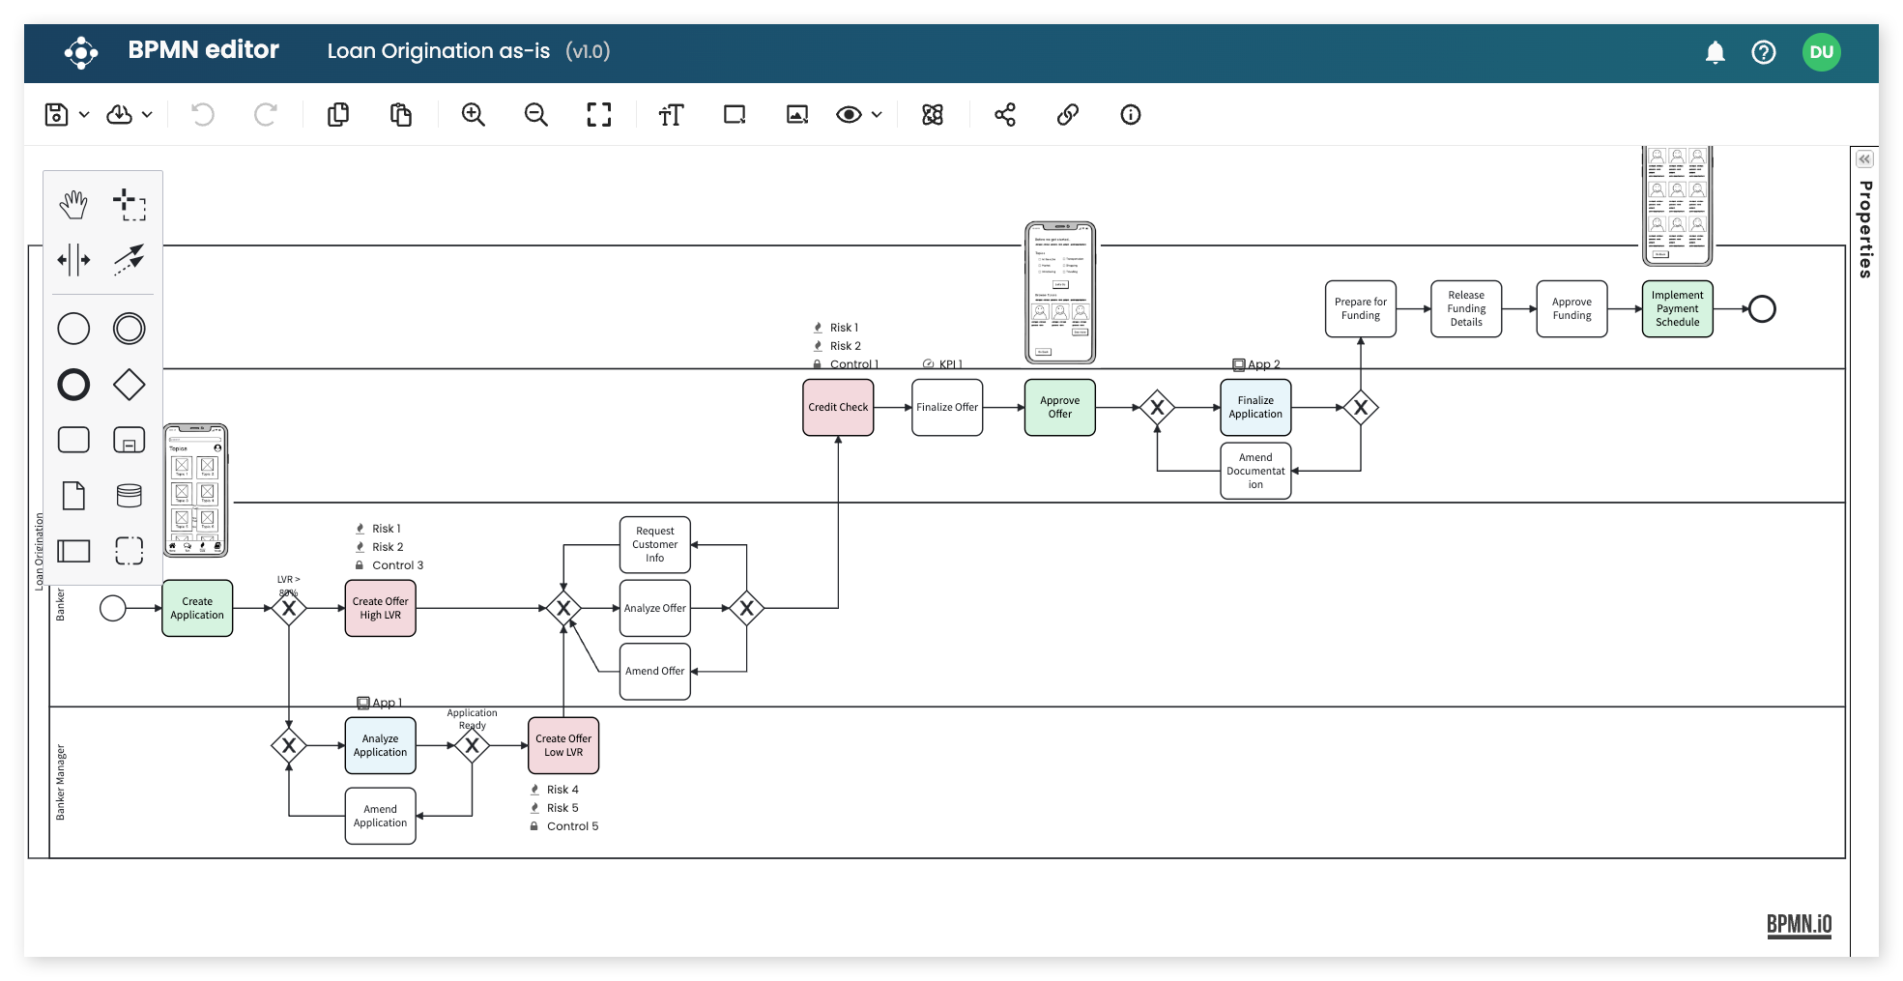This screenshot has width=1903, height=981.
Task: Choose the Data store shape tool
Action: point(130,495)
